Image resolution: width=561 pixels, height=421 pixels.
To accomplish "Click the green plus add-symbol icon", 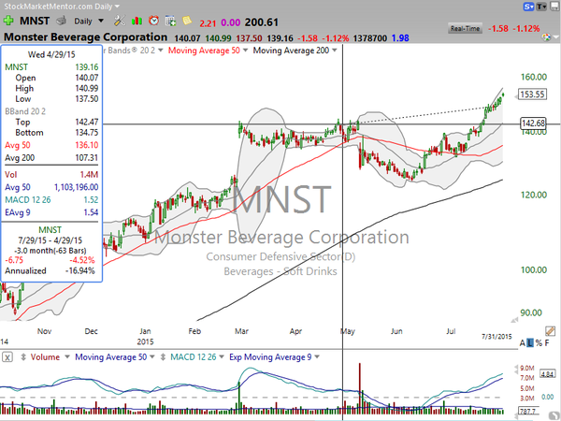I will pyautogui.click(x=8, y=21).
